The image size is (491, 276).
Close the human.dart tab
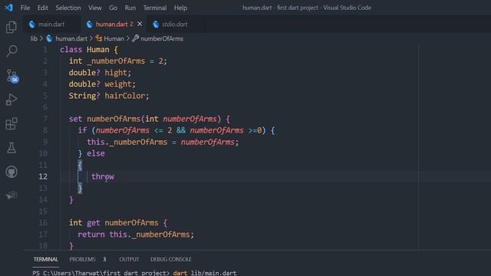pos(140,24)
